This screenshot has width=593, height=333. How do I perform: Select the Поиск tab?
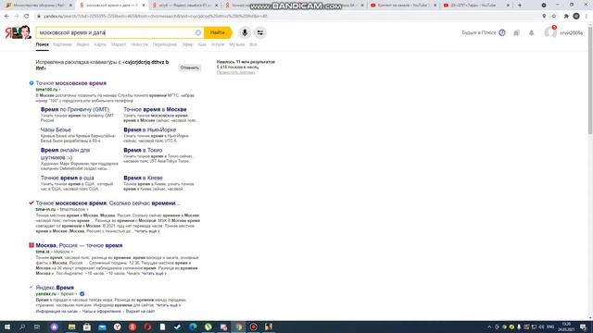pyautogui.click(x=43, y=44)
